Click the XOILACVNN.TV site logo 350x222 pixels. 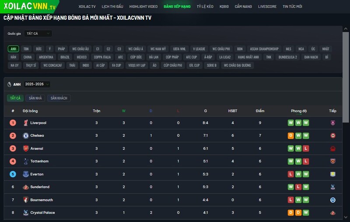(x=29, y=6)
